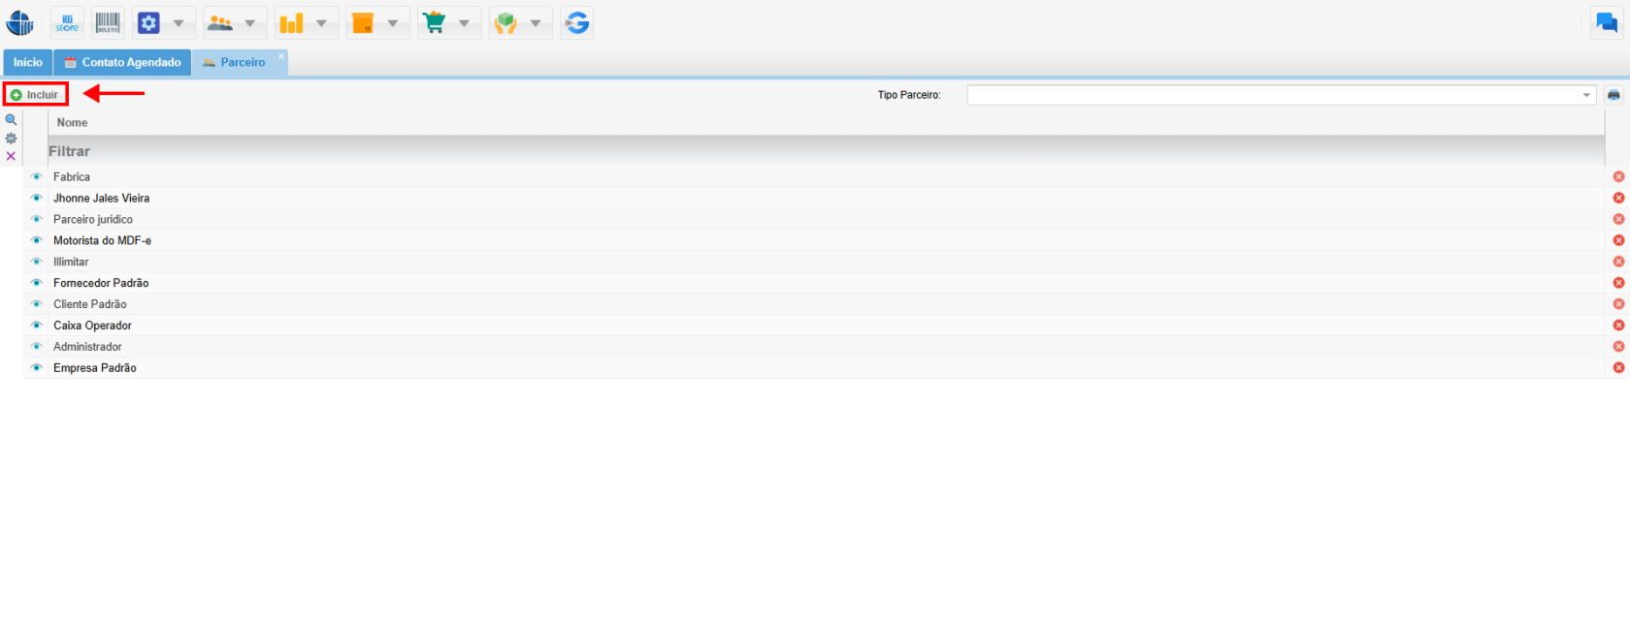Expand the people menu dropdown arrow
The width and height of the screenshot is (1630, 623).
[x=249, y=23]
